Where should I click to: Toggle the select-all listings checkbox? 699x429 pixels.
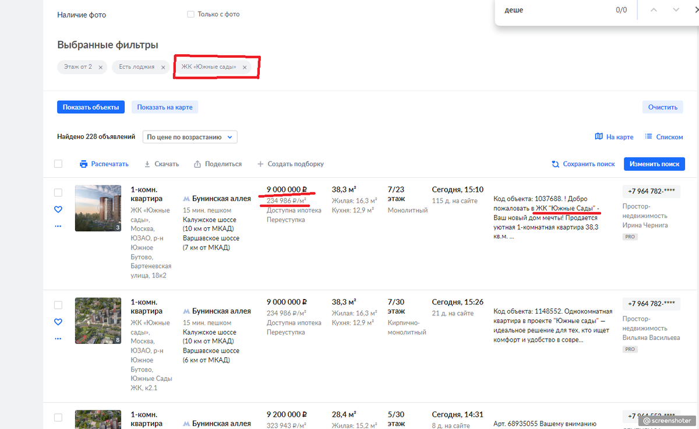coord(58,164)
